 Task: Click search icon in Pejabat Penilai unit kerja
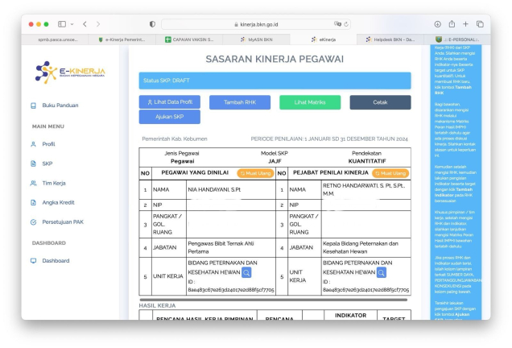(x=382, y=272)
